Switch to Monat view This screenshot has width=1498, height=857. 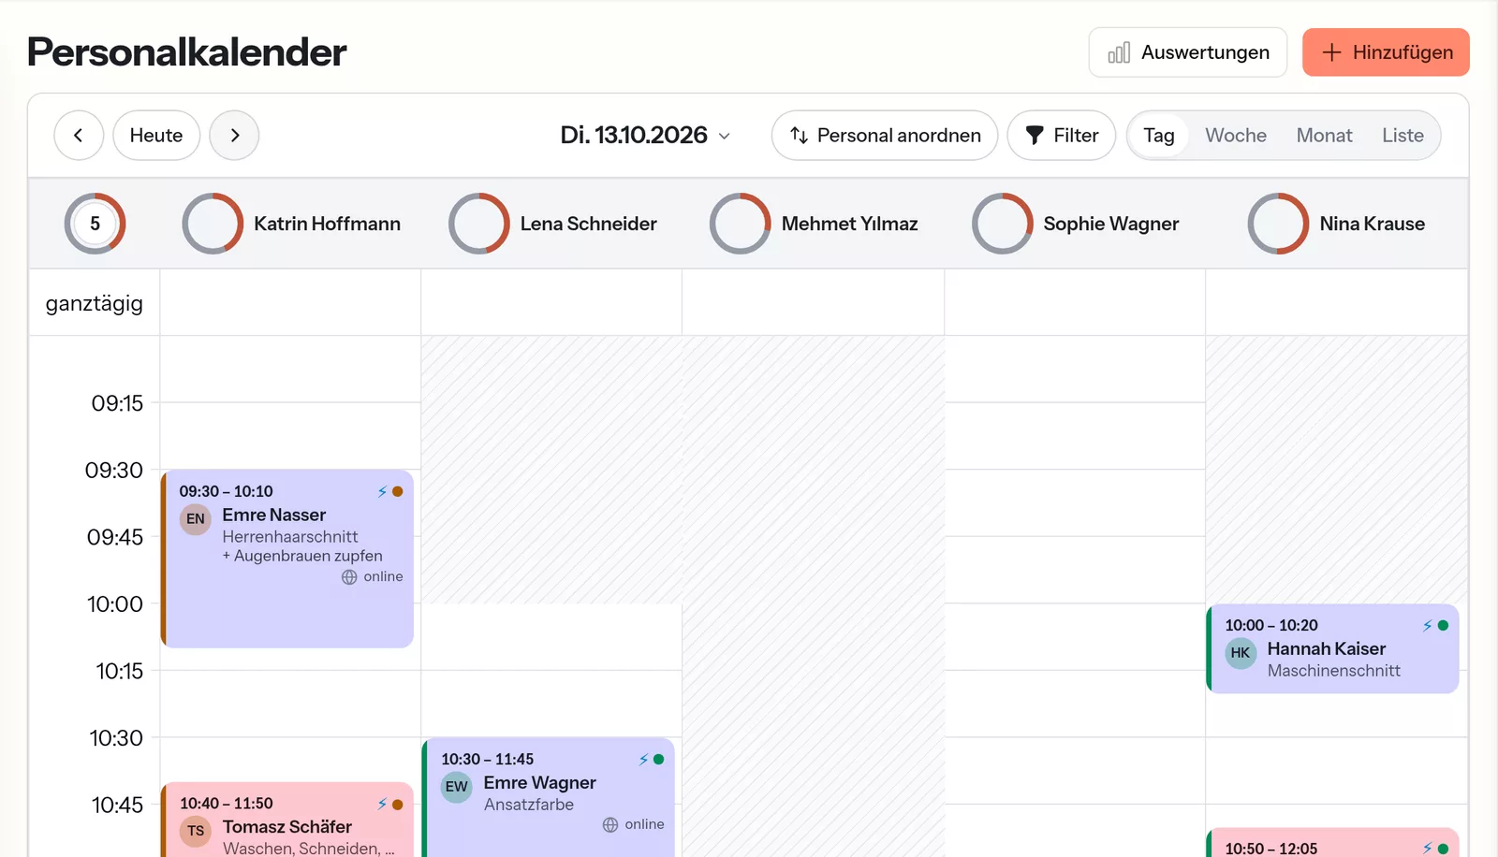point(1324,136)
